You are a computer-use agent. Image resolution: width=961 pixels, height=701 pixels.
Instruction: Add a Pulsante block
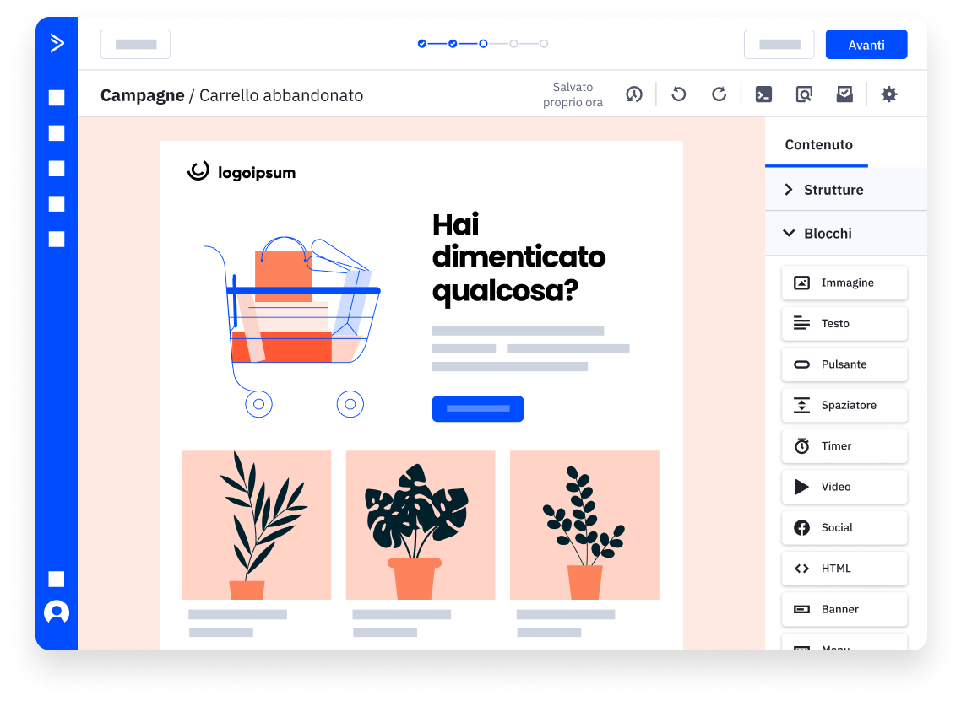tap(844, 364)
